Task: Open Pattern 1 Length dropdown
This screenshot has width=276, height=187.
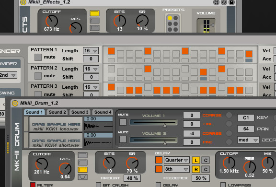Action: [91, 51]
